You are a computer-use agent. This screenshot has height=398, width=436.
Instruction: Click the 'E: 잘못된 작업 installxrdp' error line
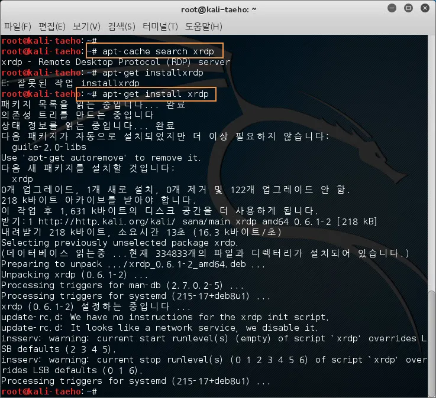click(x=70, y=83)
